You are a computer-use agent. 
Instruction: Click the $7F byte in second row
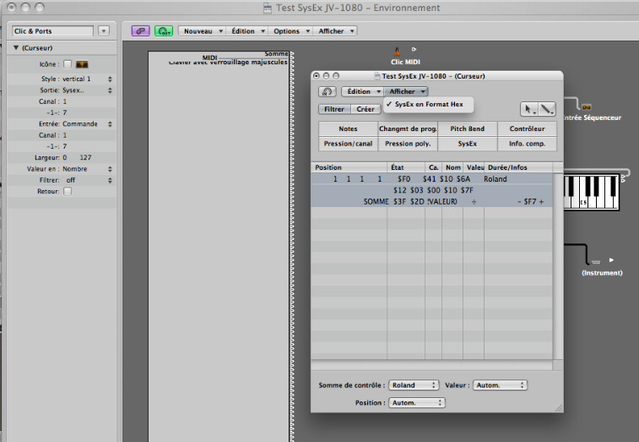tap(467, 190)
